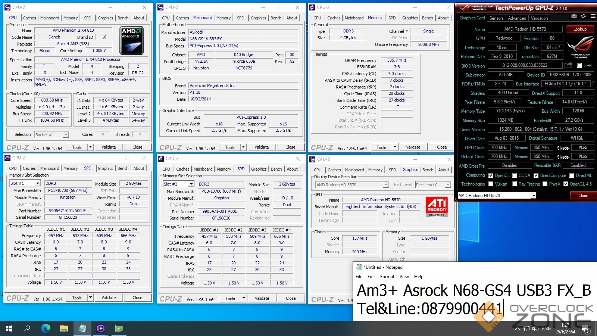597x336 pixels.
Task: Toggle the Vulkan checkbox
Action: (x=491, y=184)
